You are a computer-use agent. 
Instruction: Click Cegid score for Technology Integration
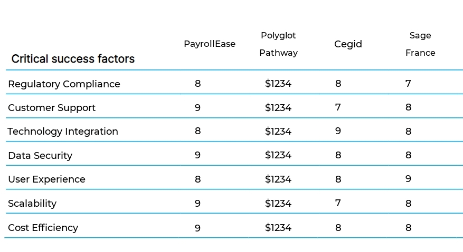338,132
